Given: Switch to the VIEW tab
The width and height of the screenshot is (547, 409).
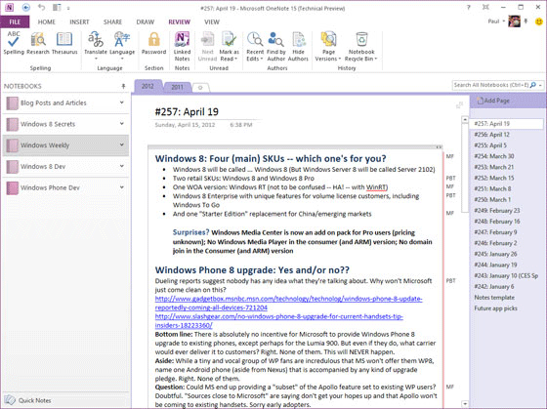Looking at the screenshot, I should coord(212,22).
